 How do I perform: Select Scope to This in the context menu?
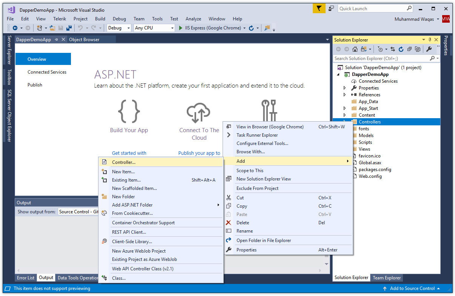[288, 171]
